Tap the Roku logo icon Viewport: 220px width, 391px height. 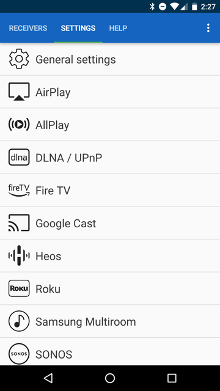click(19, 288)
